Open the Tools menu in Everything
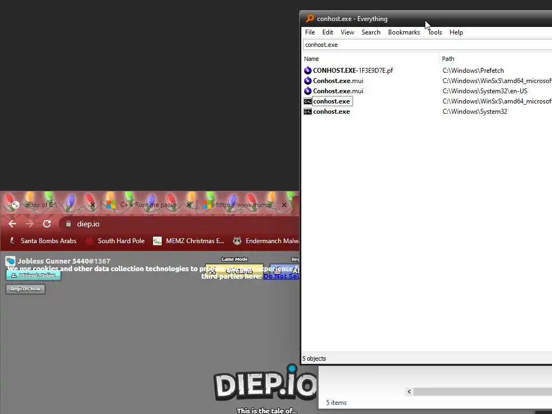The image size is (552, 414). [x=435, y=32]
